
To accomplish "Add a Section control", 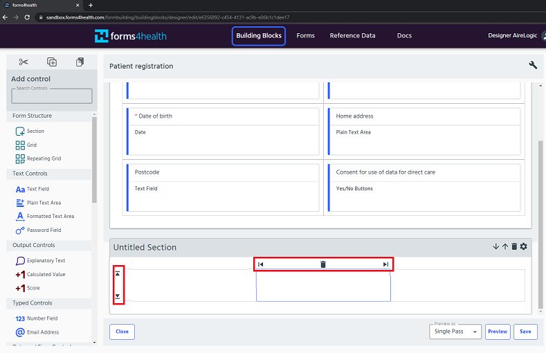I will [30, 132].
